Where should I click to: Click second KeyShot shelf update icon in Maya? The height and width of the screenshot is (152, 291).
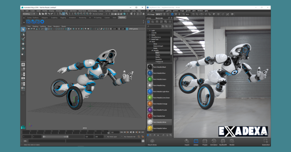tap(33, 22)
